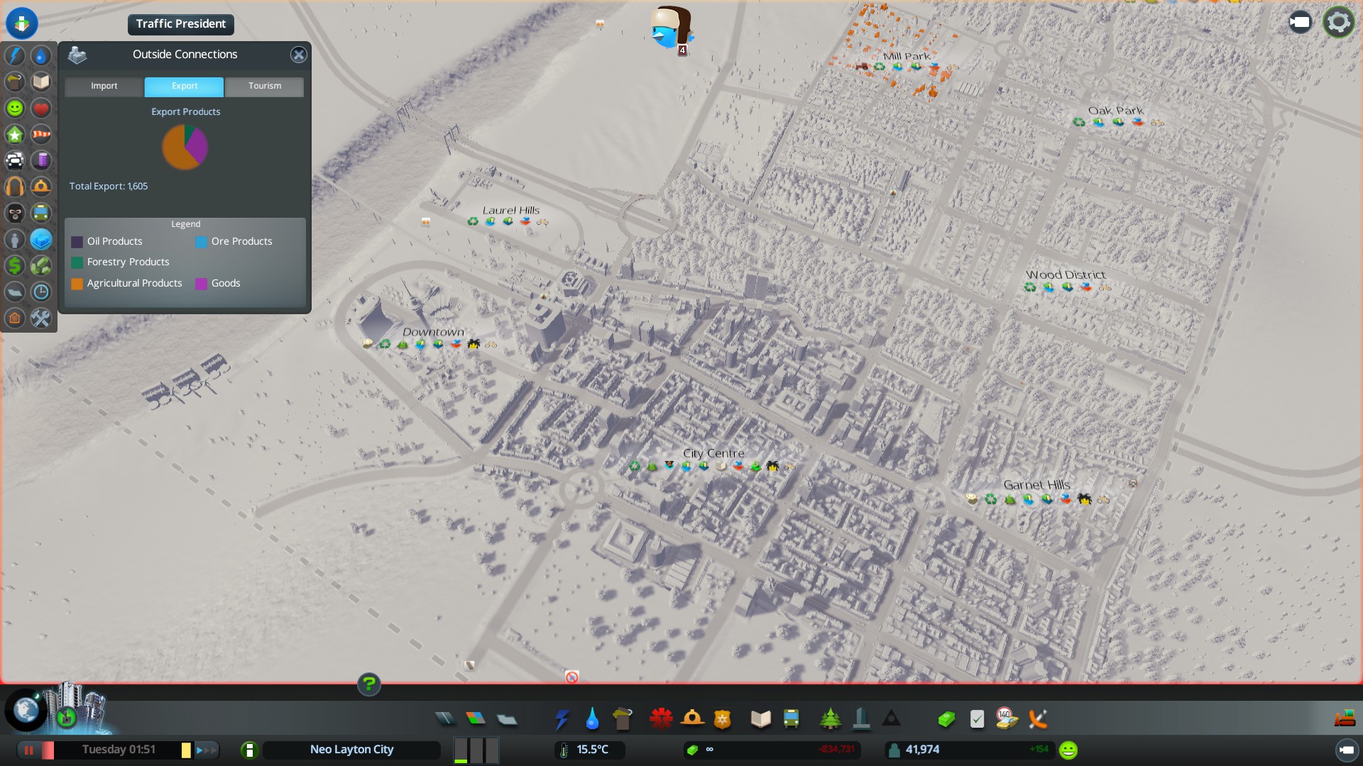1363x766 pixels.
Task: Click the Traffic President achievement button
Action: point(180,24)
